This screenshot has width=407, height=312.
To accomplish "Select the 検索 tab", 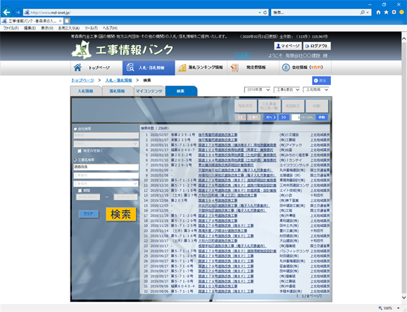I will point(181,91).
